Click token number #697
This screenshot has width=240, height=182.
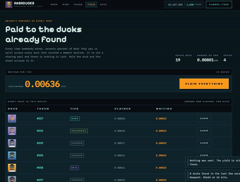[40, 180]
